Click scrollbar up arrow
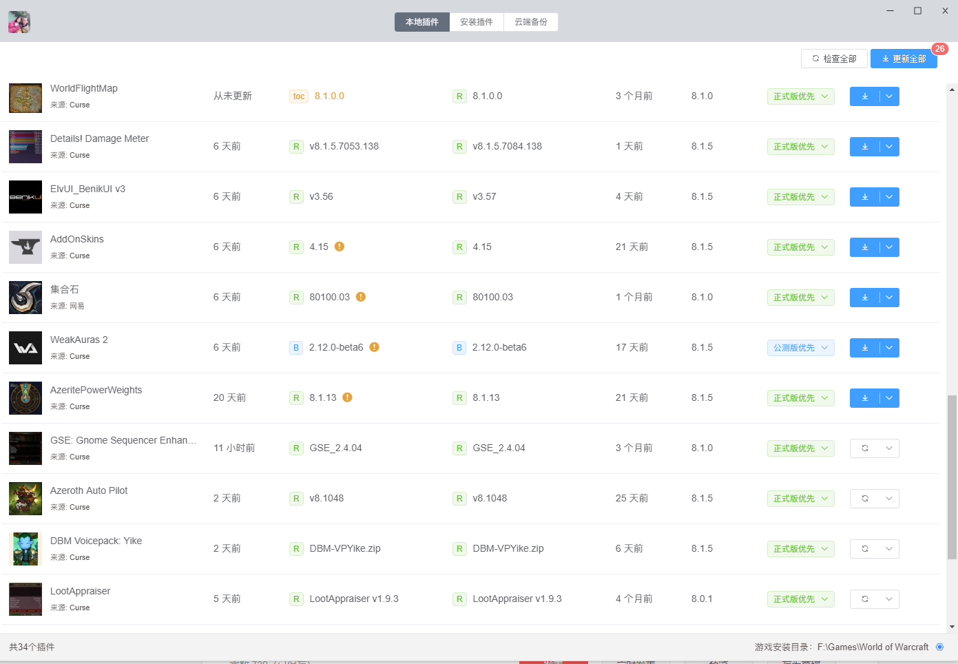The image size is (958, 664). [952, 89]
